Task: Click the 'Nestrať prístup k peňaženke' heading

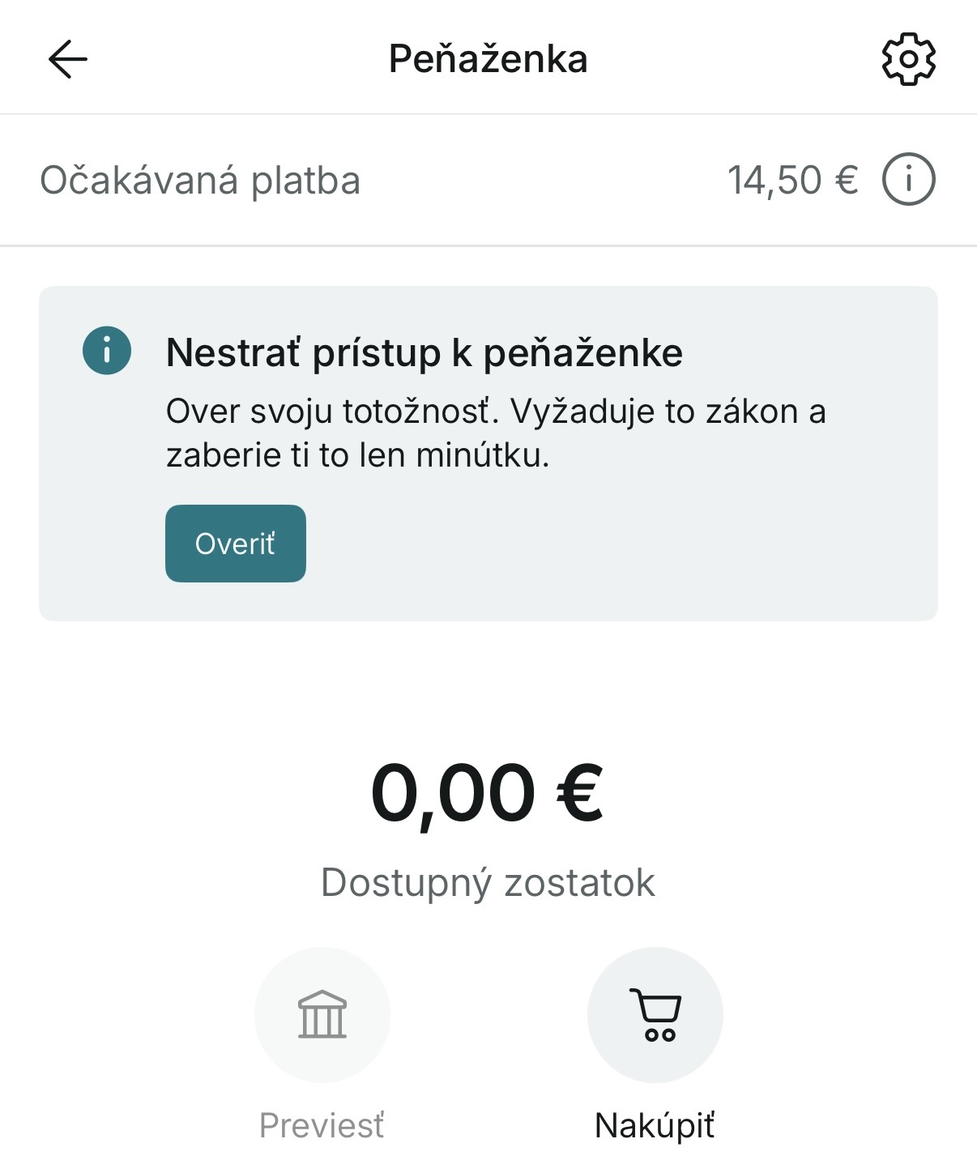Action: click(x=424, y=353)
